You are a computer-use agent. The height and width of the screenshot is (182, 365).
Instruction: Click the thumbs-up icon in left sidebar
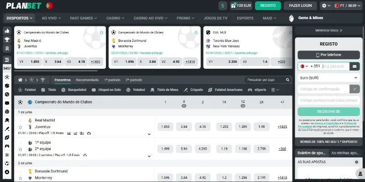[x=7, y=31]
